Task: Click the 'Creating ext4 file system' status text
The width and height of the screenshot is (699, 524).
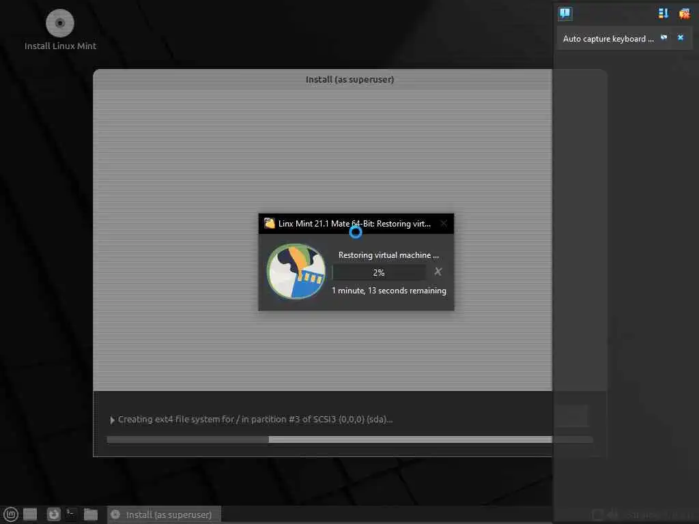Action: [255, 420]
